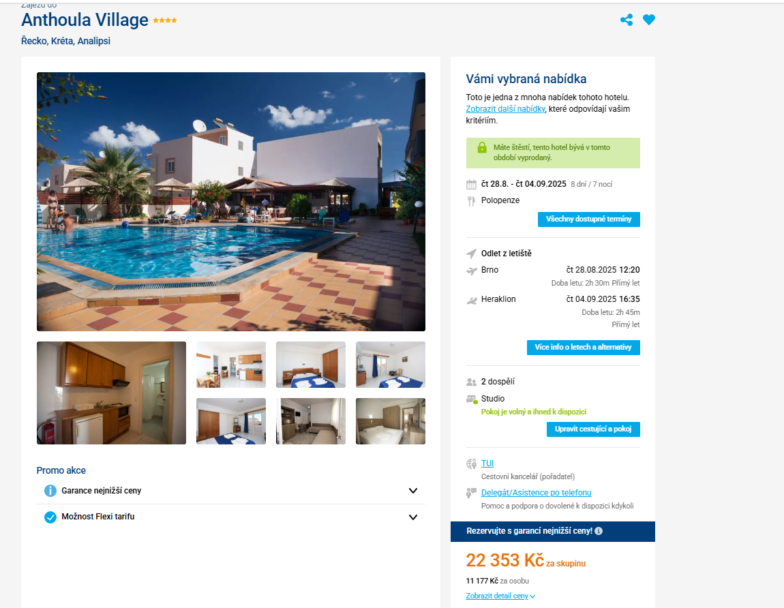
Task: Click the main pool photo
Action: [x=231, y=202]
